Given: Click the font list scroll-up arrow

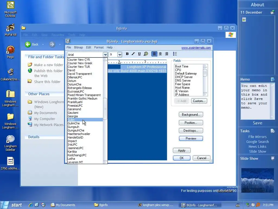Looking at the screenshot, I should 105,60.
